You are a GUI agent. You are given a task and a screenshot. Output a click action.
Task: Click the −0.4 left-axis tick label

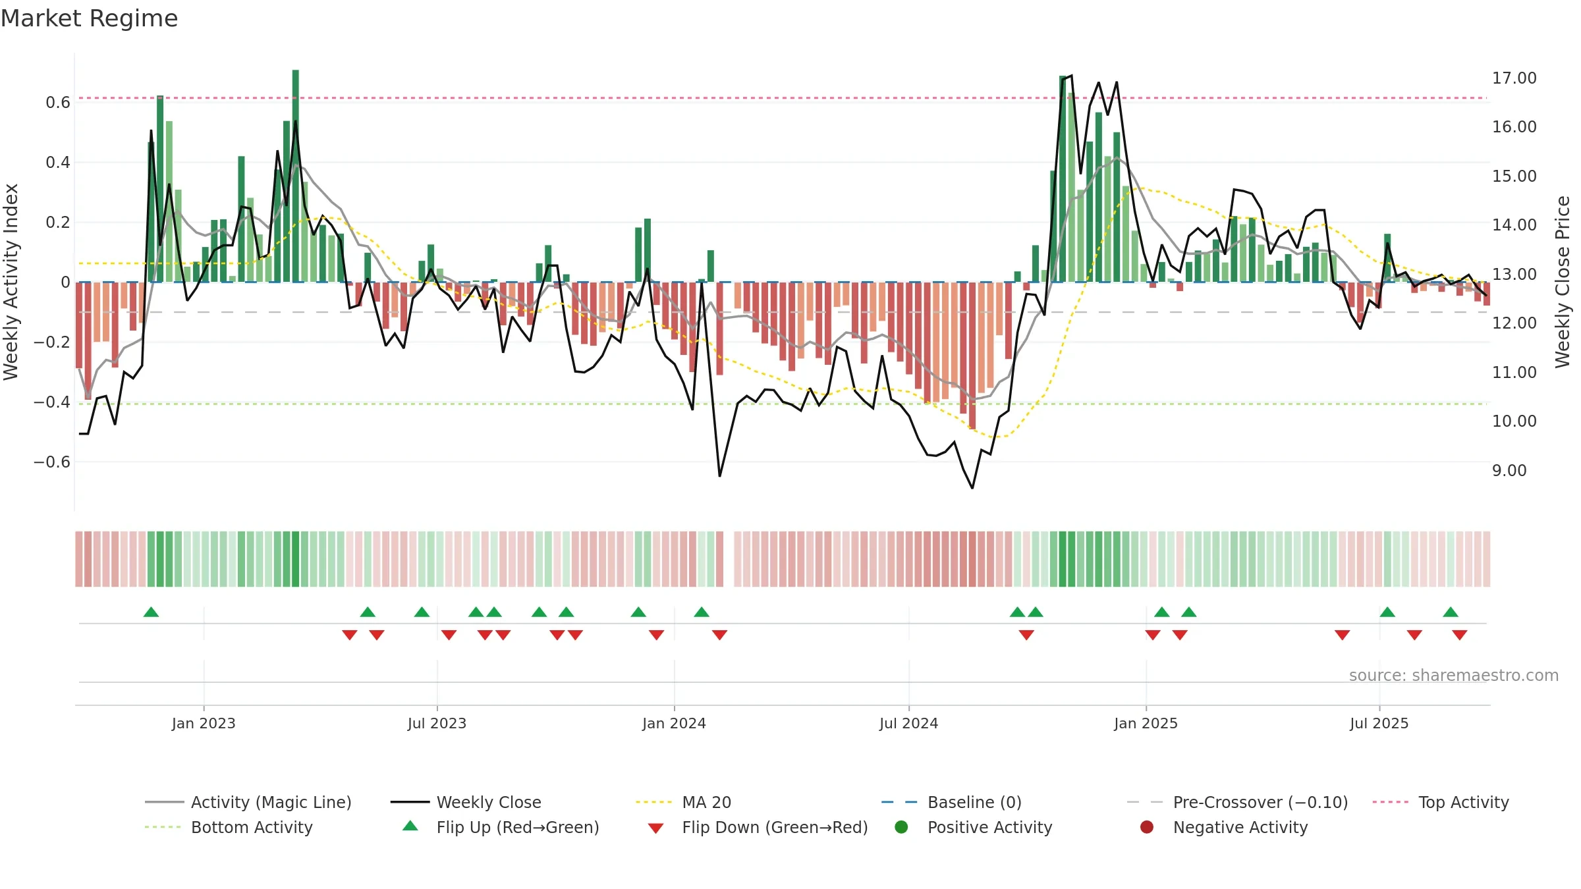[x=52, y=402]
